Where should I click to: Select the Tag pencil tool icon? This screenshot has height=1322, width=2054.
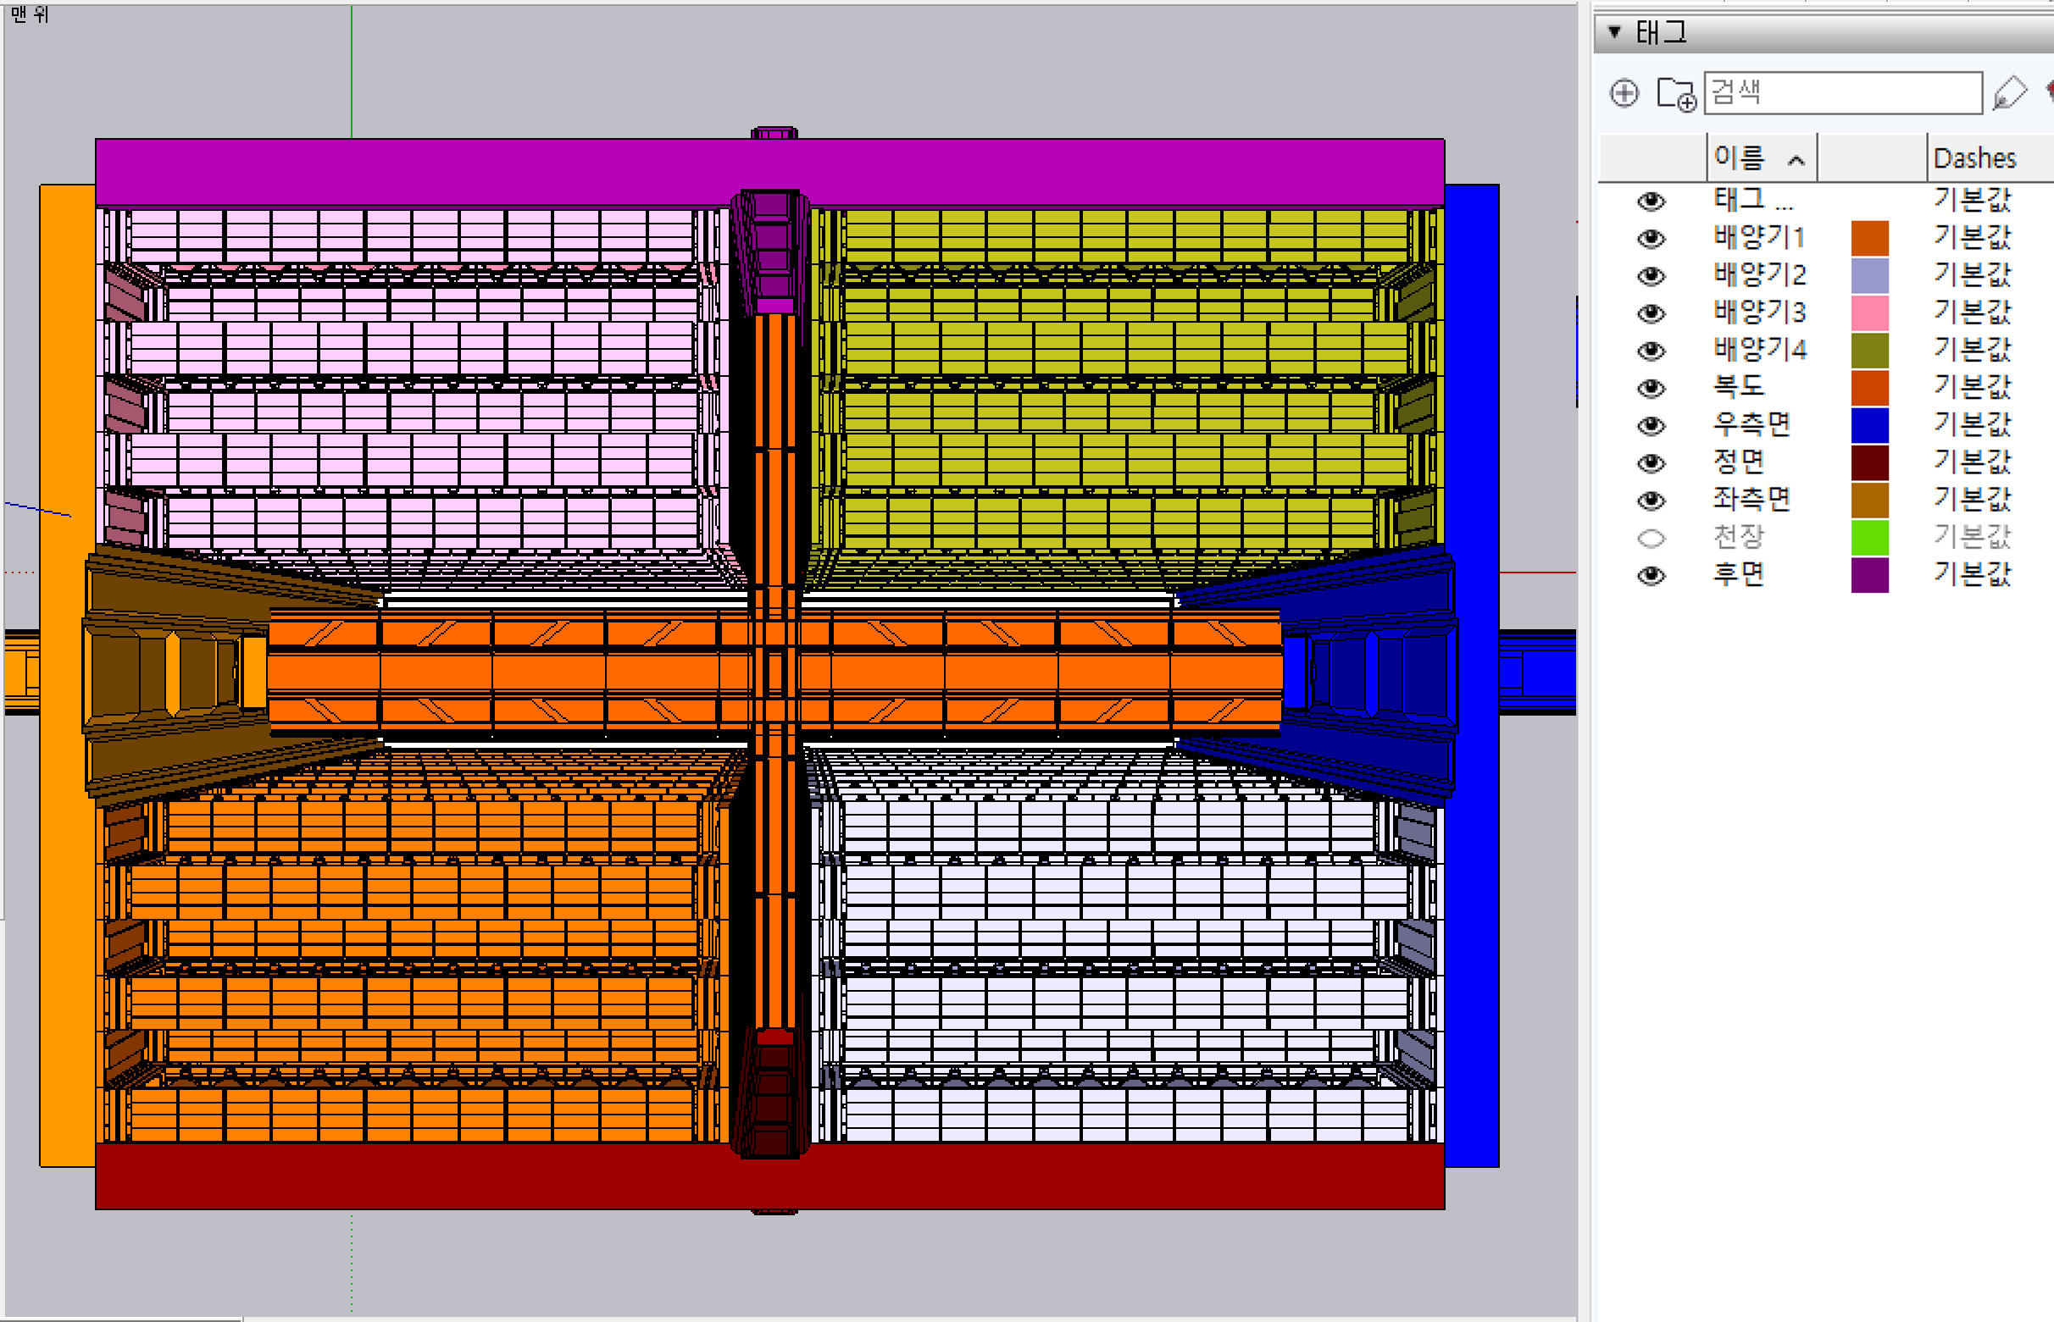tap(2009, 92)
